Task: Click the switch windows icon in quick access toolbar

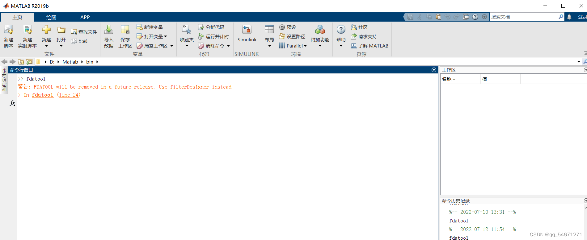Action: pos(466,17)
